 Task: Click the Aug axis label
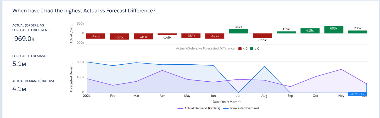click(264, 96)
